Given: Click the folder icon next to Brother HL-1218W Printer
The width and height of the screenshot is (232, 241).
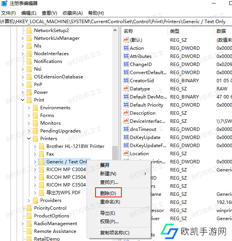Looking at the screenshot, I should click(x=41, y=146).
